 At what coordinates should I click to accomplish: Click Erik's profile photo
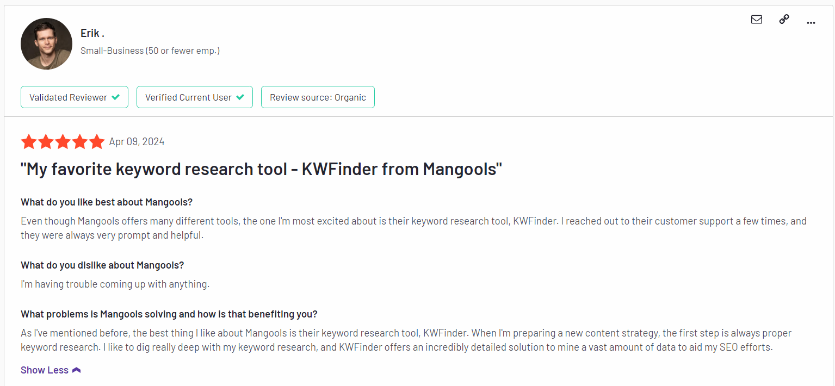click(47, 43)
